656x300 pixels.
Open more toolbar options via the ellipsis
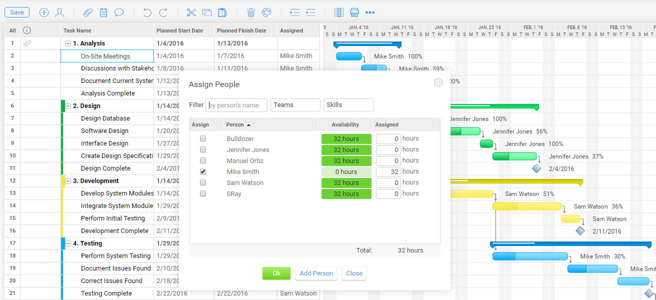pyautogui.click(x=369, y=12)
